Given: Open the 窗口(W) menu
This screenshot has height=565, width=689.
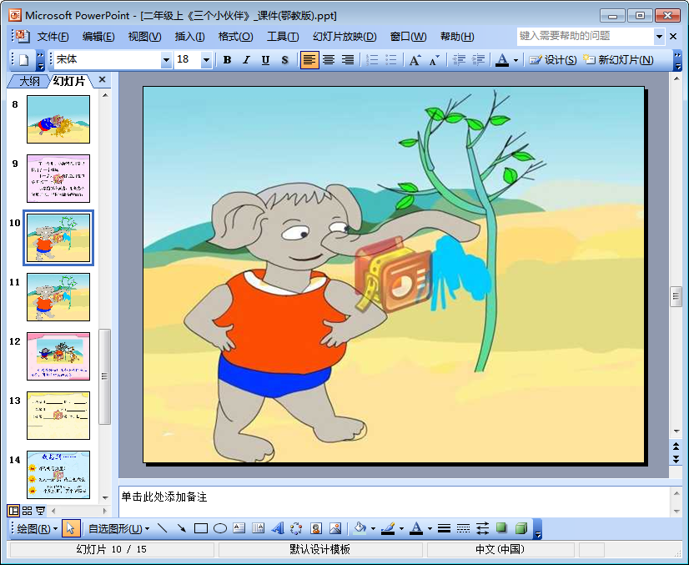Looking at the screenshot, I should tap(408, 37).
